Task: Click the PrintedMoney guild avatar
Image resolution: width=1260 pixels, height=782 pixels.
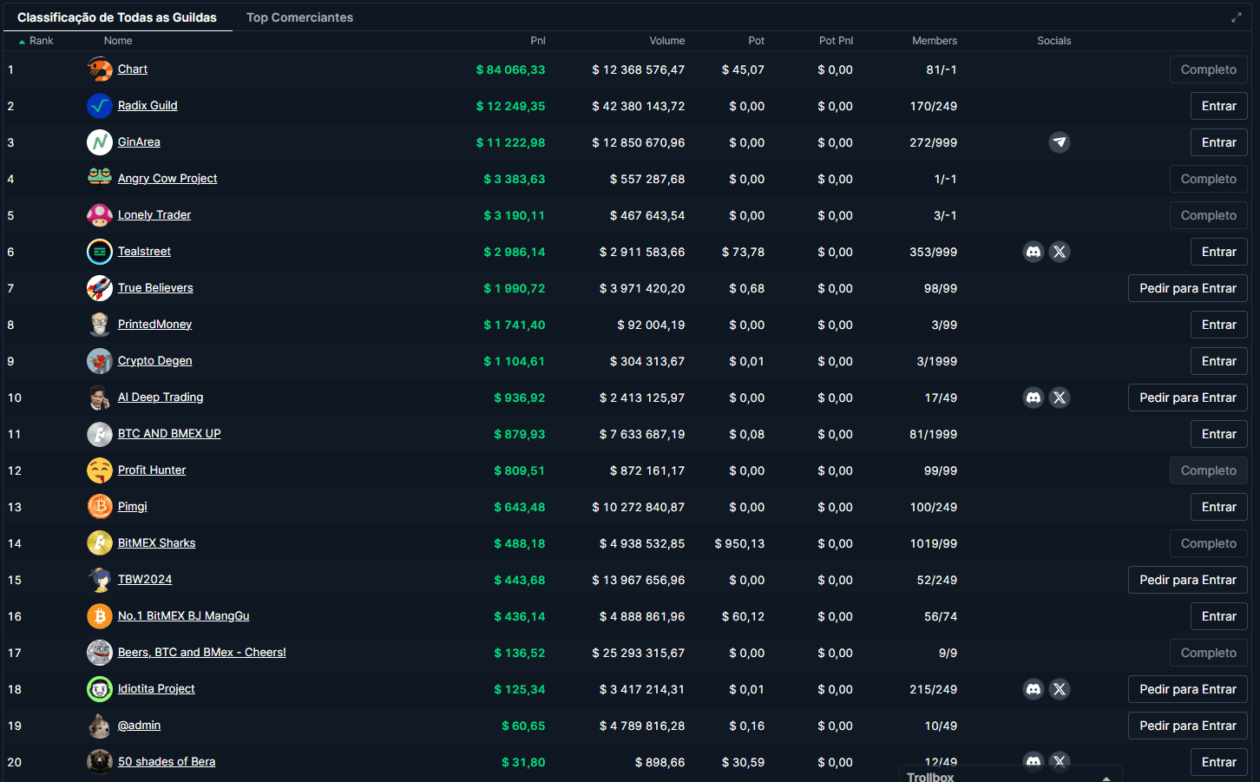Action: [100, 325]
